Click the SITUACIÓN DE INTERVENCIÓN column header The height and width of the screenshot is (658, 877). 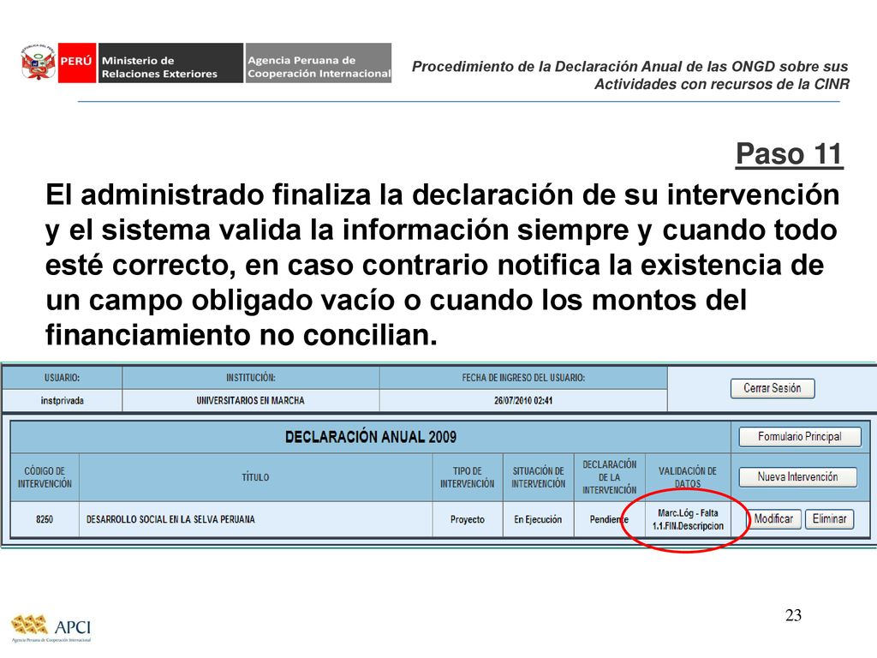tap(538, 477)
